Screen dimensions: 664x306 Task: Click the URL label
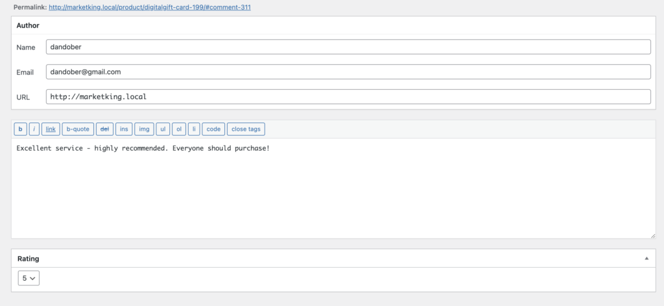point(23,97)
